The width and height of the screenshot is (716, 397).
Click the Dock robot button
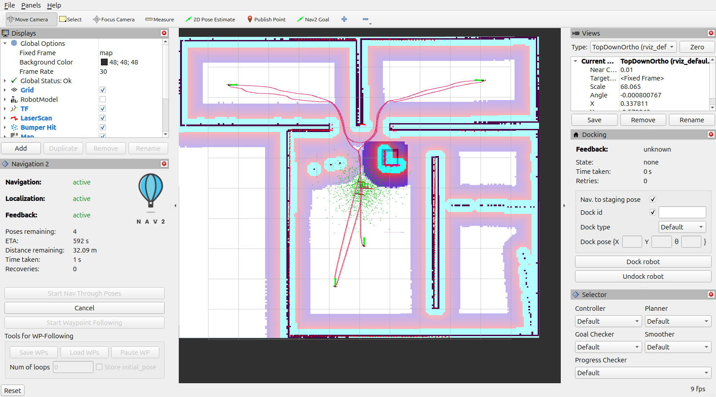pyautogui.click(x=643, y=262)
